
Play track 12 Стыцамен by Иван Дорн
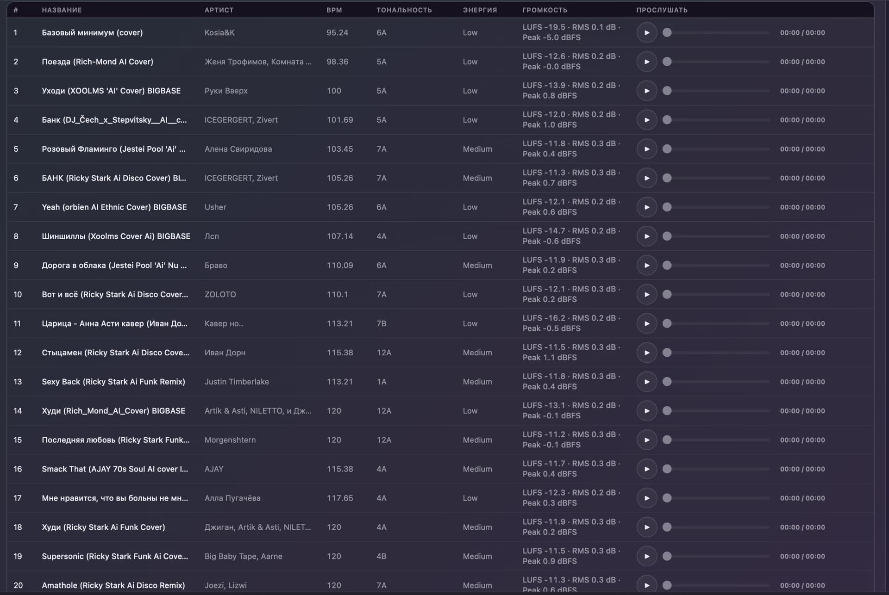(646, 353)
